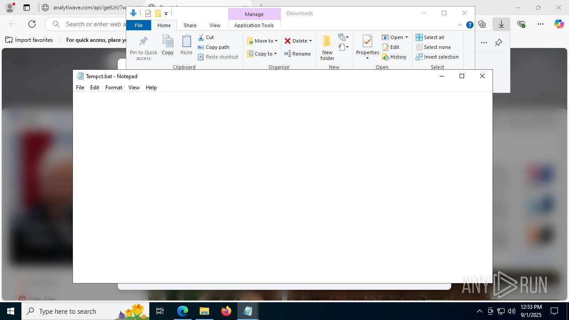Open the File tab in File Explorer

pos(139,25)
